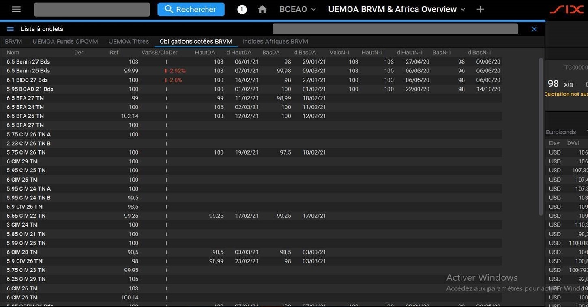Close the Liste à onglets panel
Viewport: 588px width, 307px height.
pyautogui.click(x=534, y=29)
